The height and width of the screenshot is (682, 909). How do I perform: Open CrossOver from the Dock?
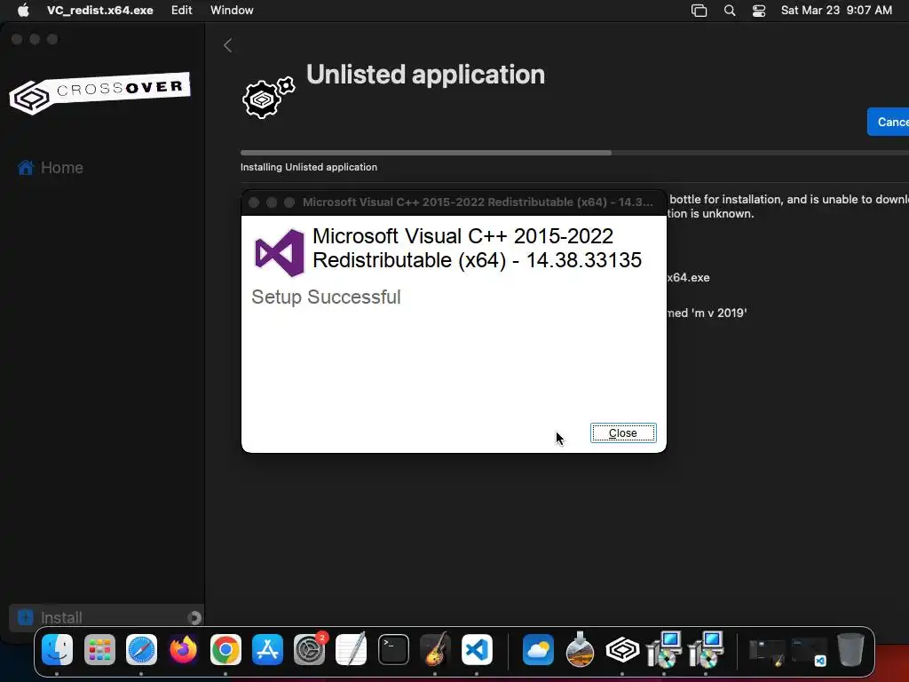click(x=622, y=649)
